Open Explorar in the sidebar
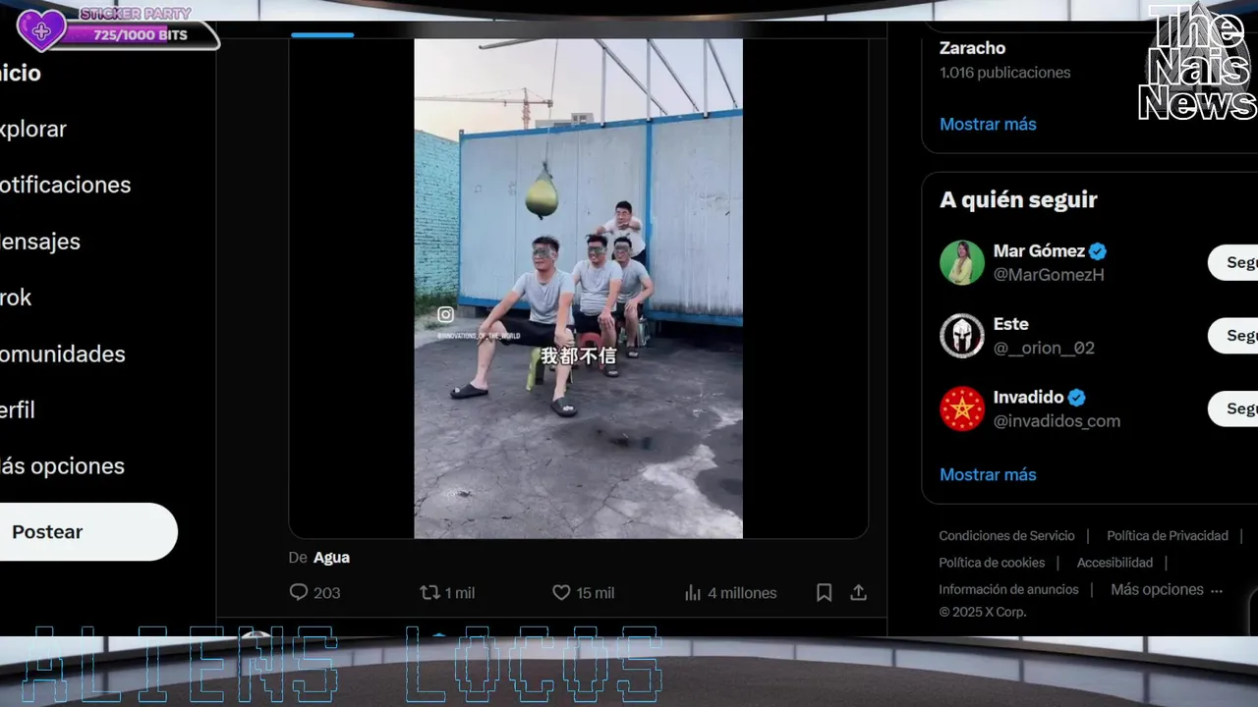The image size is (1258, 707). click(x=33, y=129)
